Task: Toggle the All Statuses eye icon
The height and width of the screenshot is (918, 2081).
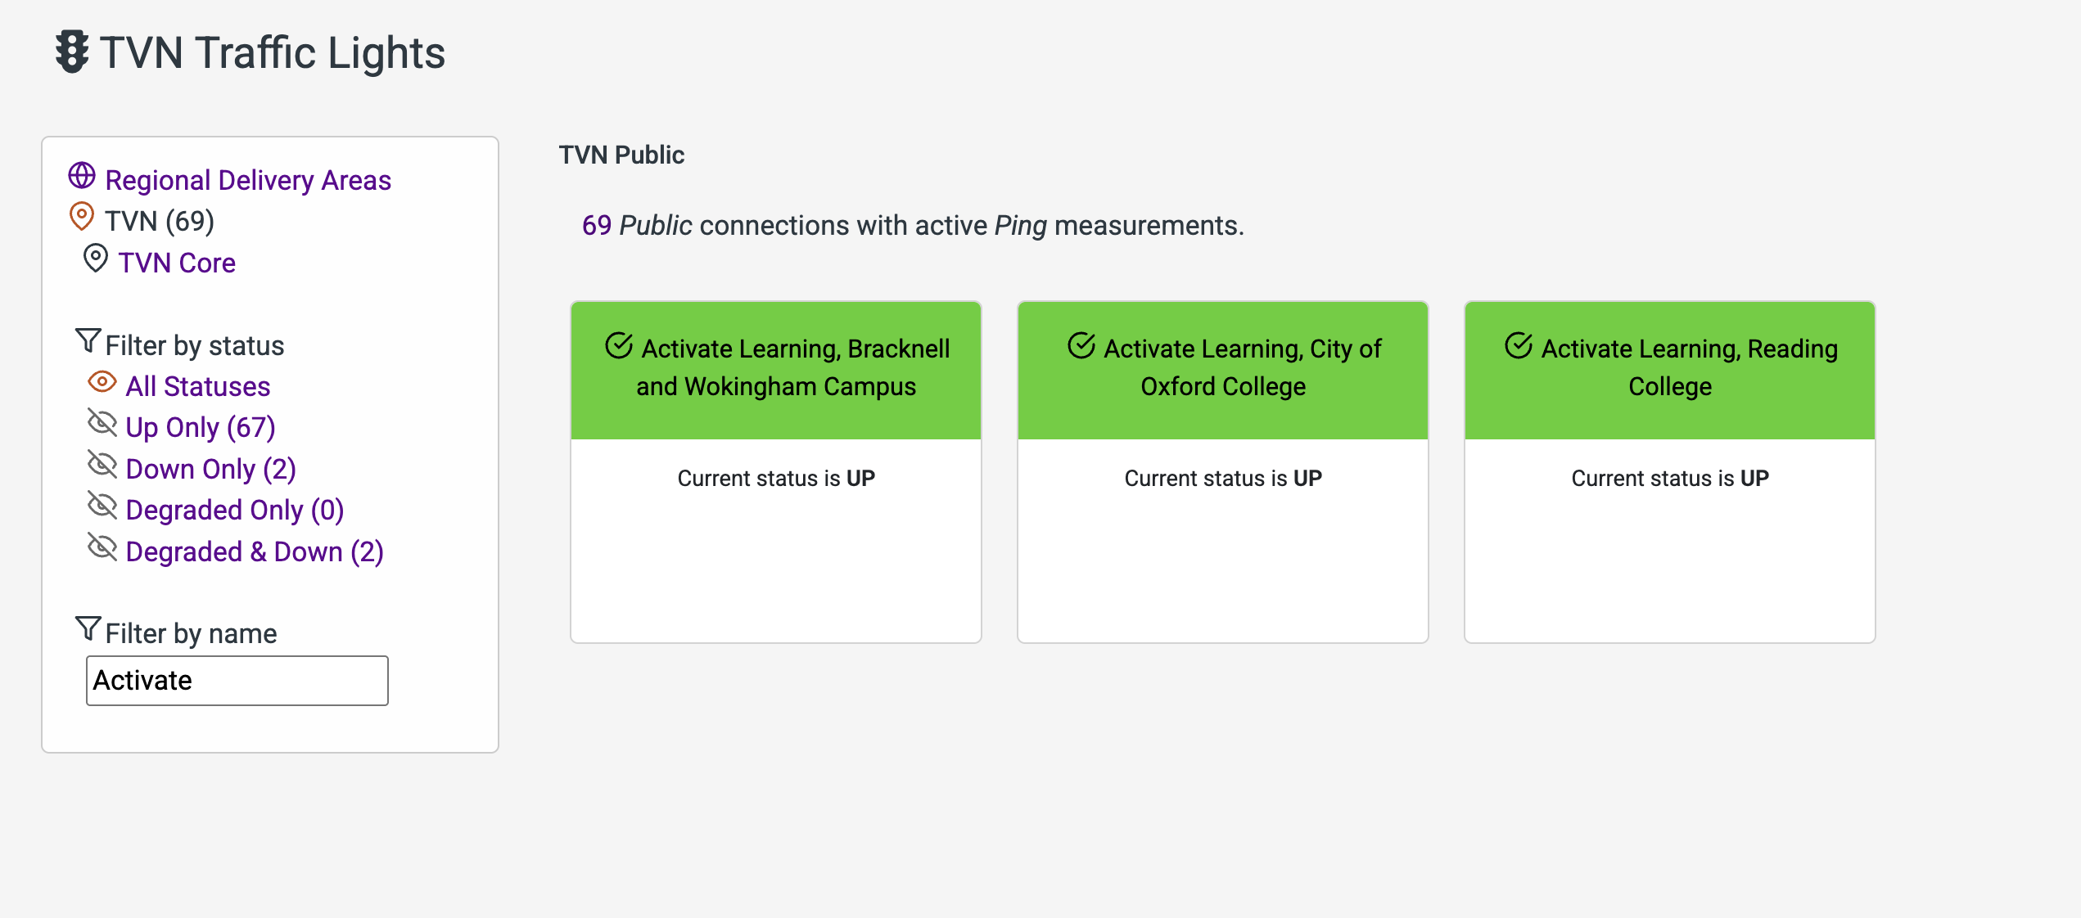Action: pos(102,382)
